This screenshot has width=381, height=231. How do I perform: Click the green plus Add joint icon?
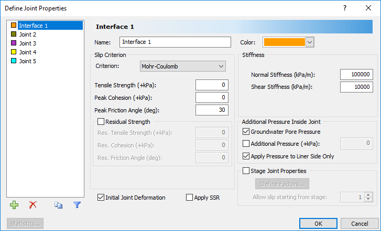pos(14,205)
